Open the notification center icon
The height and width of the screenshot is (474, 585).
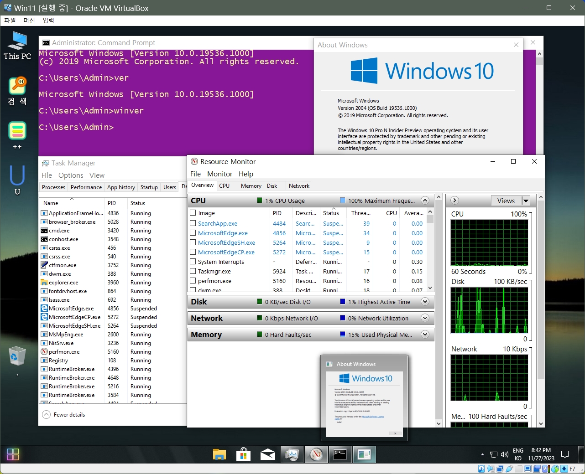[565, 454]
